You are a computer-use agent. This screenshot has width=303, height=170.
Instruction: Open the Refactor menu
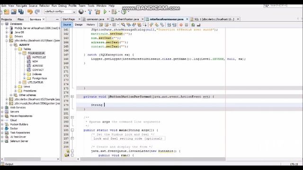tap(45, 6)
